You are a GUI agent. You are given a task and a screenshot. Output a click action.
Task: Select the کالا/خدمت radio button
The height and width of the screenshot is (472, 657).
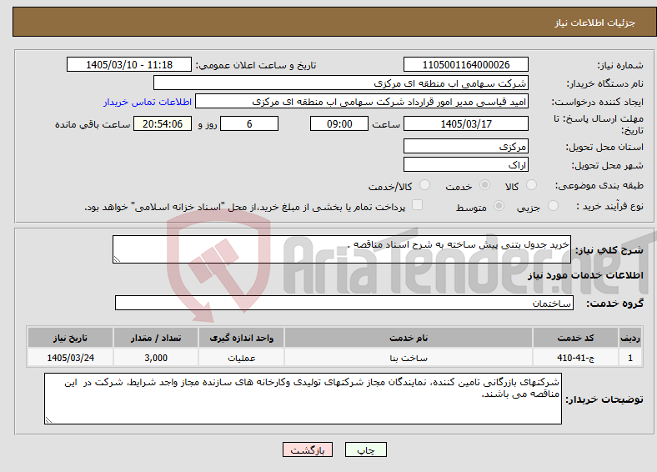[x=425, y=185]
